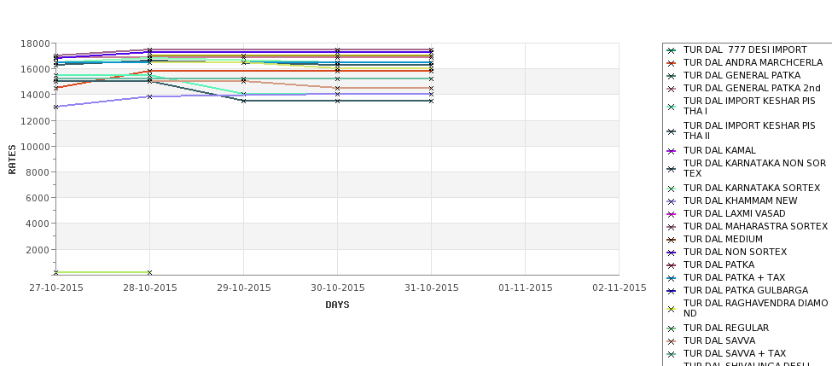Click the TUR DAL LAXMI VASAD legend marker
Image resolution: width=832 pixels, height=366 pixels.
(x=672, y=214)
